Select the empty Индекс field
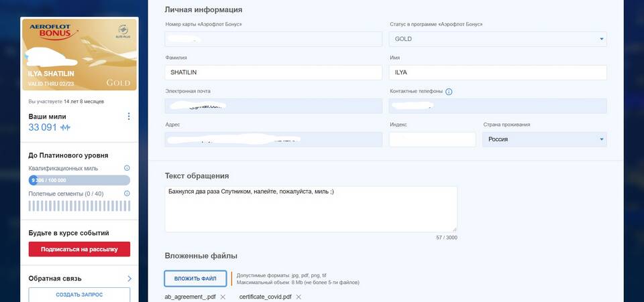 (x=432, y=139)
